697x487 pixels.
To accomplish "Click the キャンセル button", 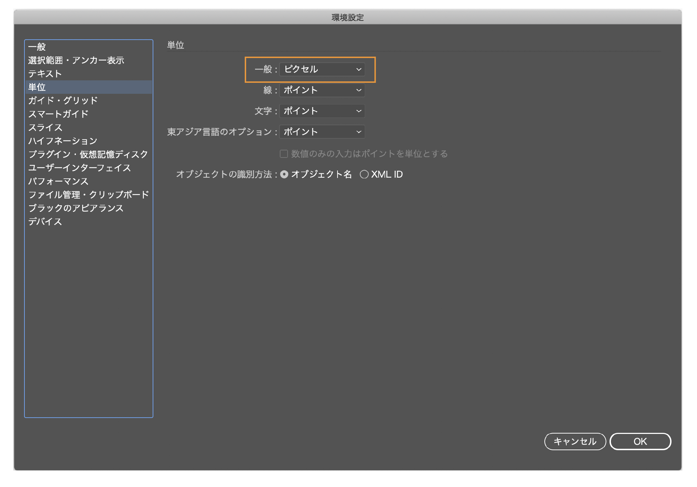I will 575,441.
